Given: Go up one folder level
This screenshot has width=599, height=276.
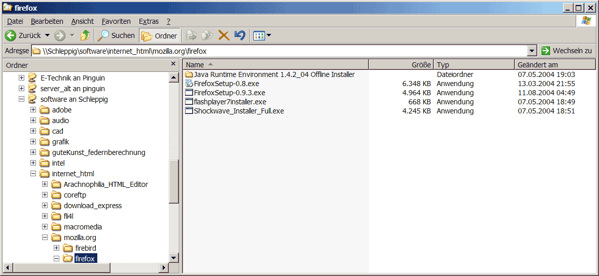Looking at the screenshot, I should click(85, 35).
